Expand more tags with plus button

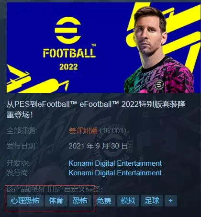(171, 201)
